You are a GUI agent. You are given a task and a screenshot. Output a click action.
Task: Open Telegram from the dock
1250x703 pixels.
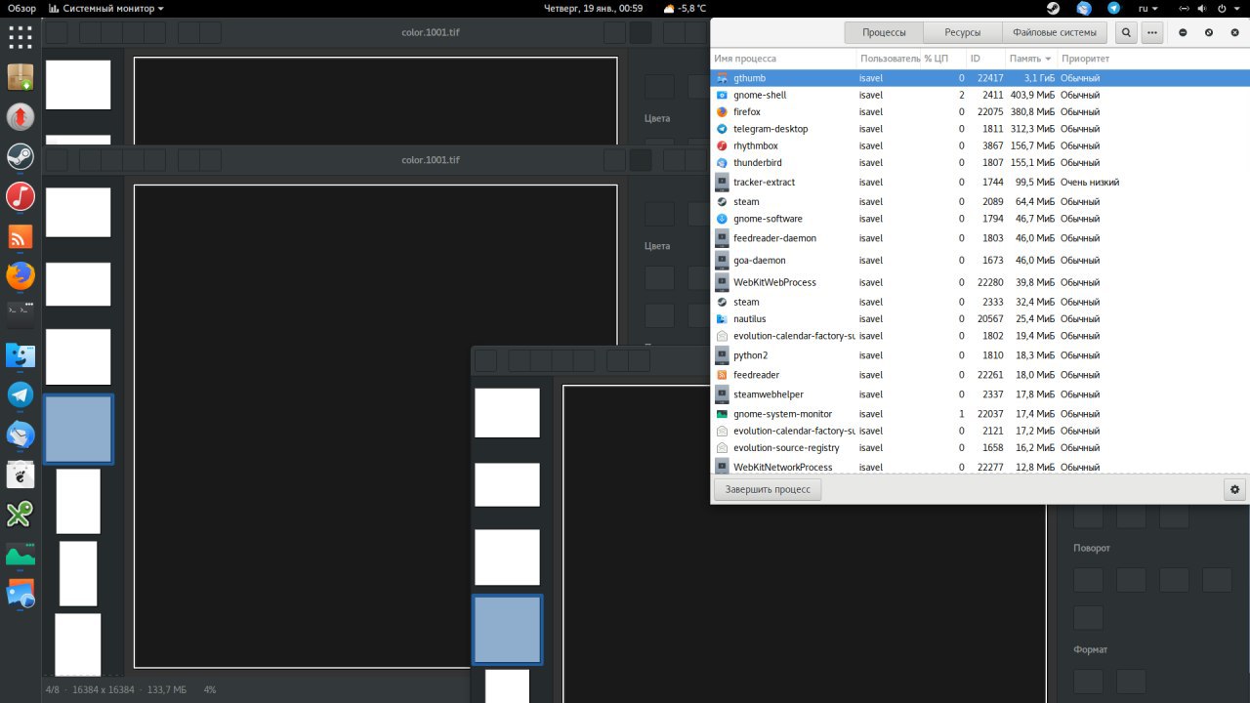coord(21,395)
